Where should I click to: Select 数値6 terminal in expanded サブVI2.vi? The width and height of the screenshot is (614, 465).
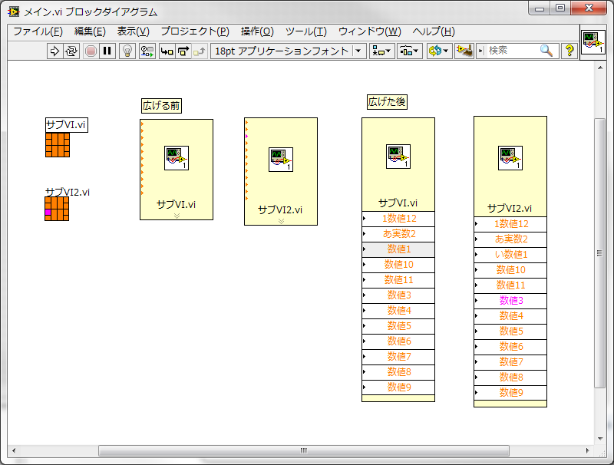510,347
